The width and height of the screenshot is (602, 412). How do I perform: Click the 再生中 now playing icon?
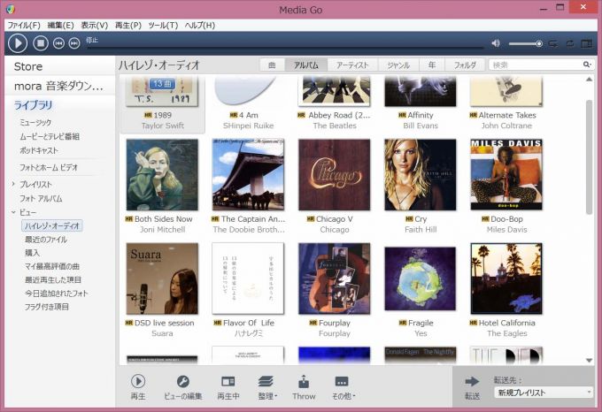click(228, 381)
